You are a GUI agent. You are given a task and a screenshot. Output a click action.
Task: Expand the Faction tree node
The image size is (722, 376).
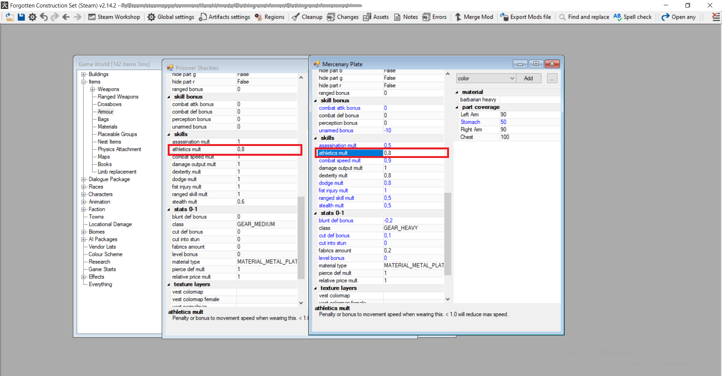coord(83,209)
